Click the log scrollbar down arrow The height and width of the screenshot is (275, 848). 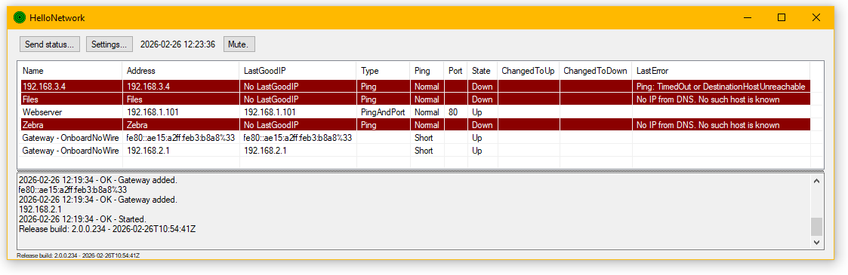pyautogui.click(x=816, y=243)
